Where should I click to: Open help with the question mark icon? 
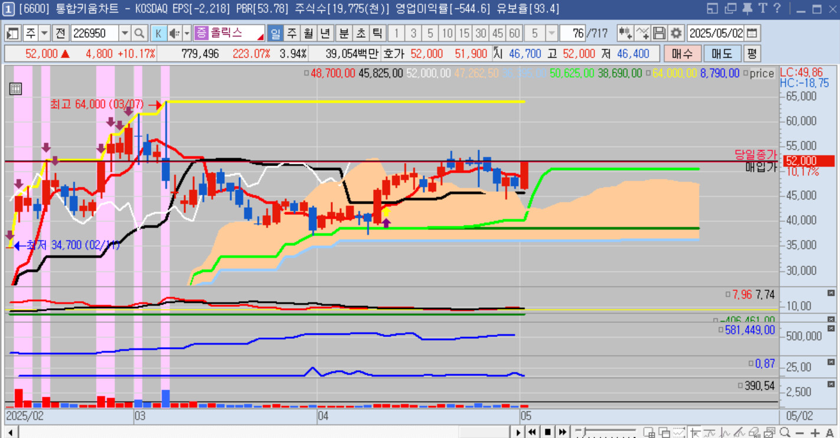(777, 8)
